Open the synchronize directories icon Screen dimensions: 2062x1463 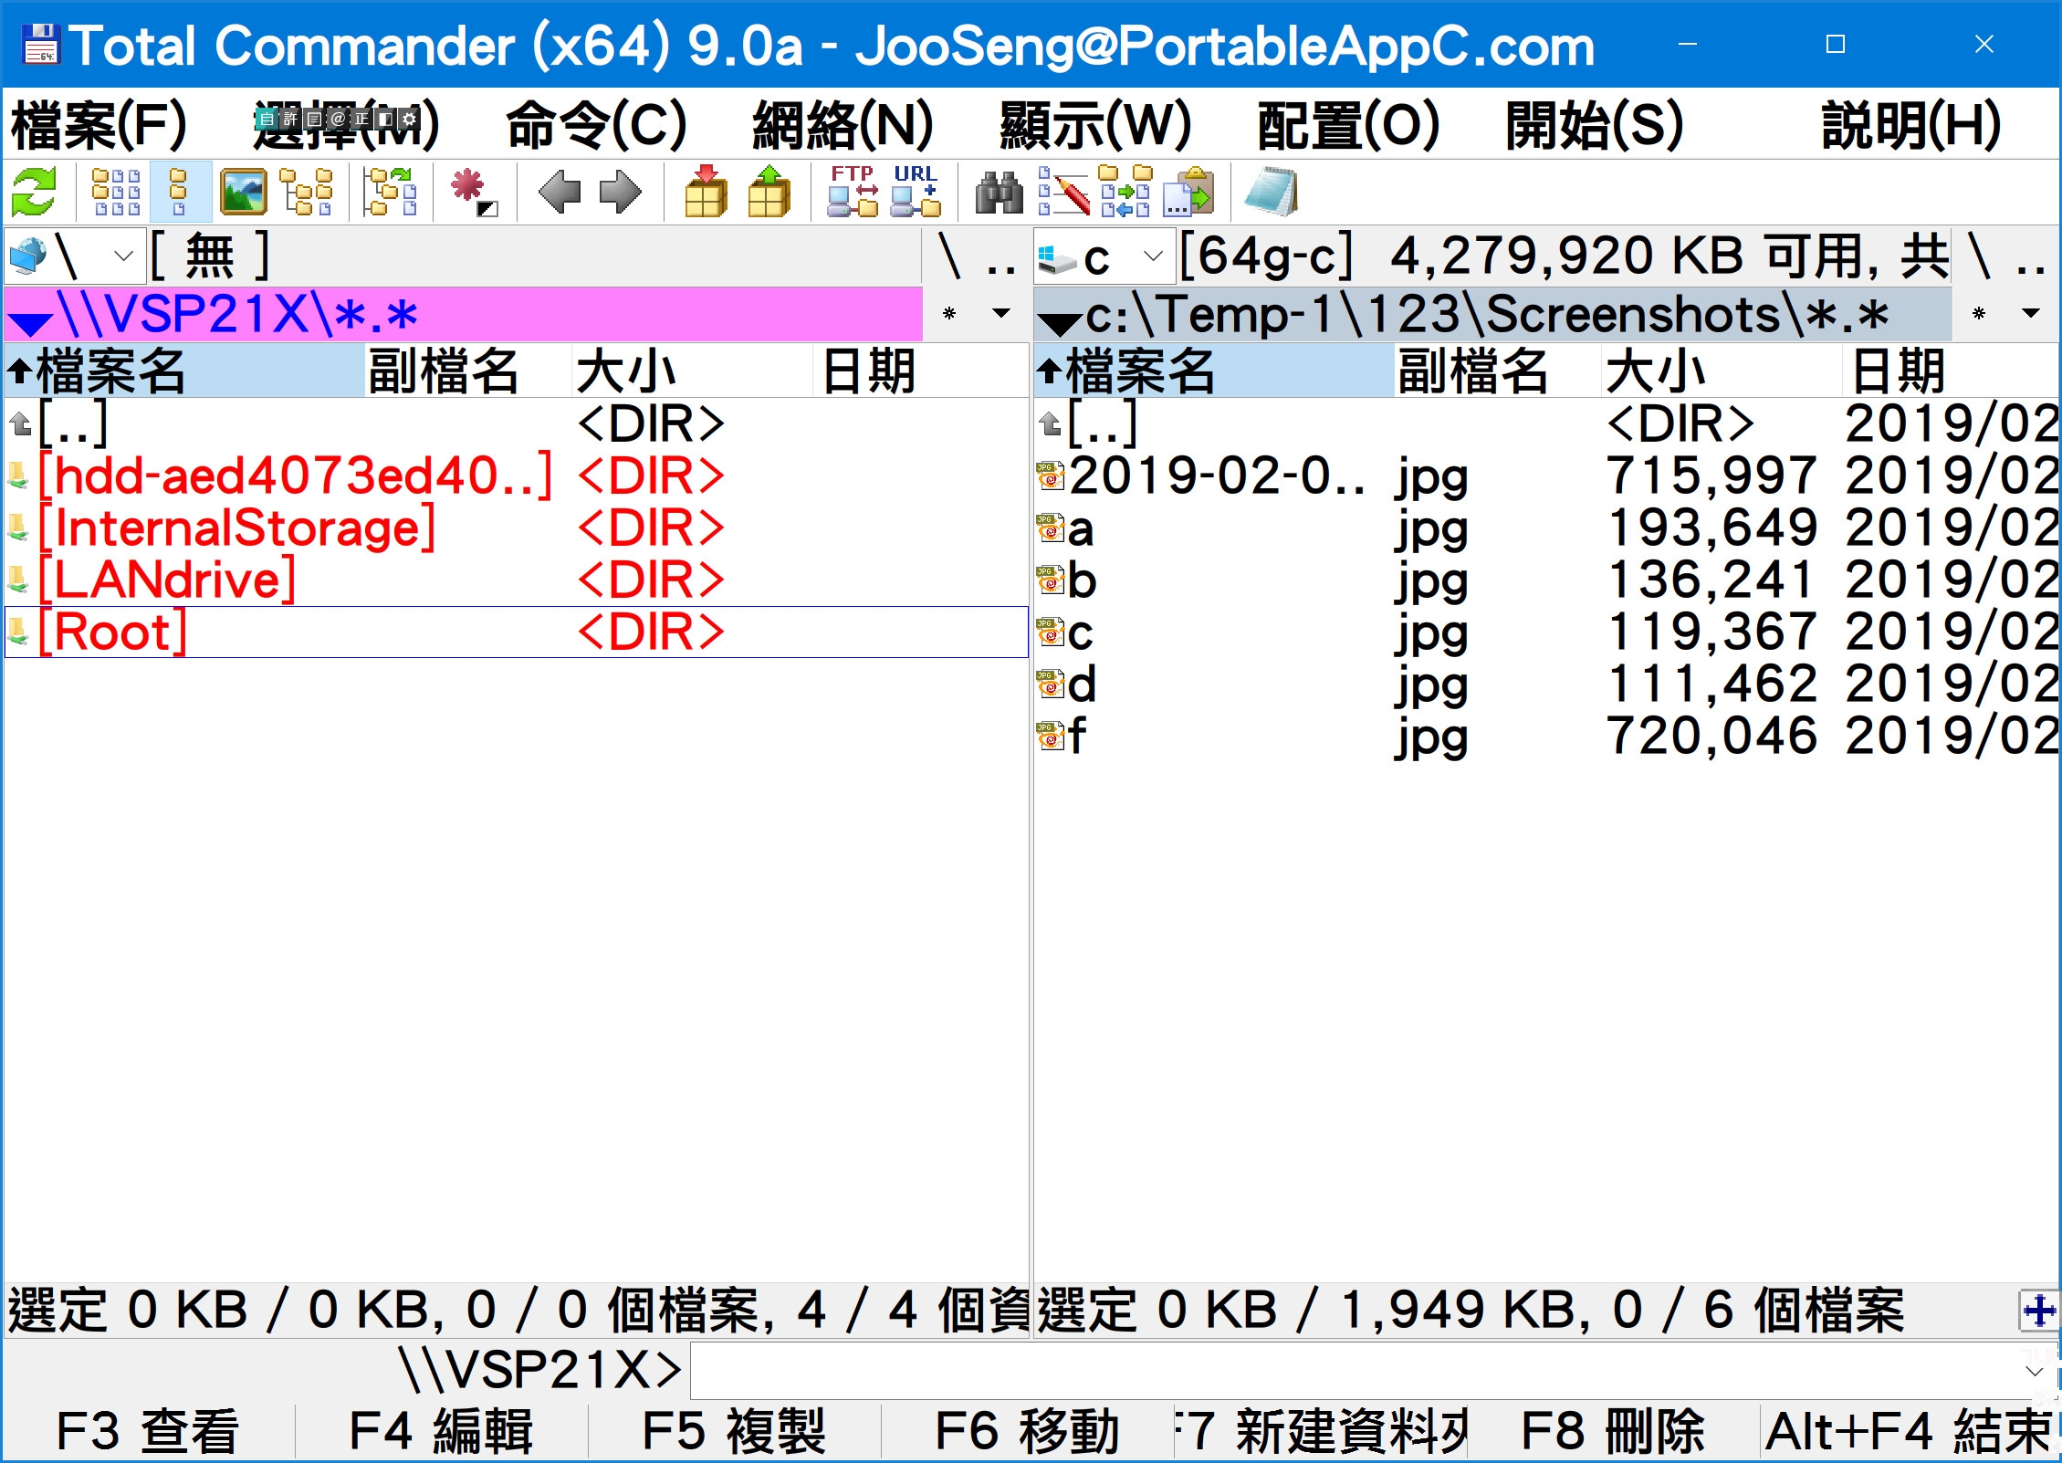1125,192
